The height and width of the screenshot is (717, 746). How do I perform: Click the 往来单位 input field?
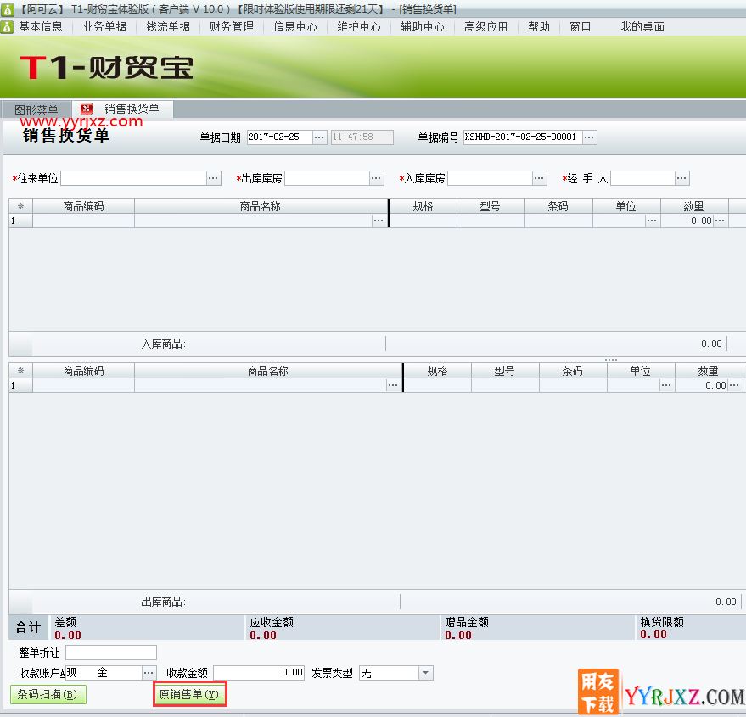click(x=134, y=178)
